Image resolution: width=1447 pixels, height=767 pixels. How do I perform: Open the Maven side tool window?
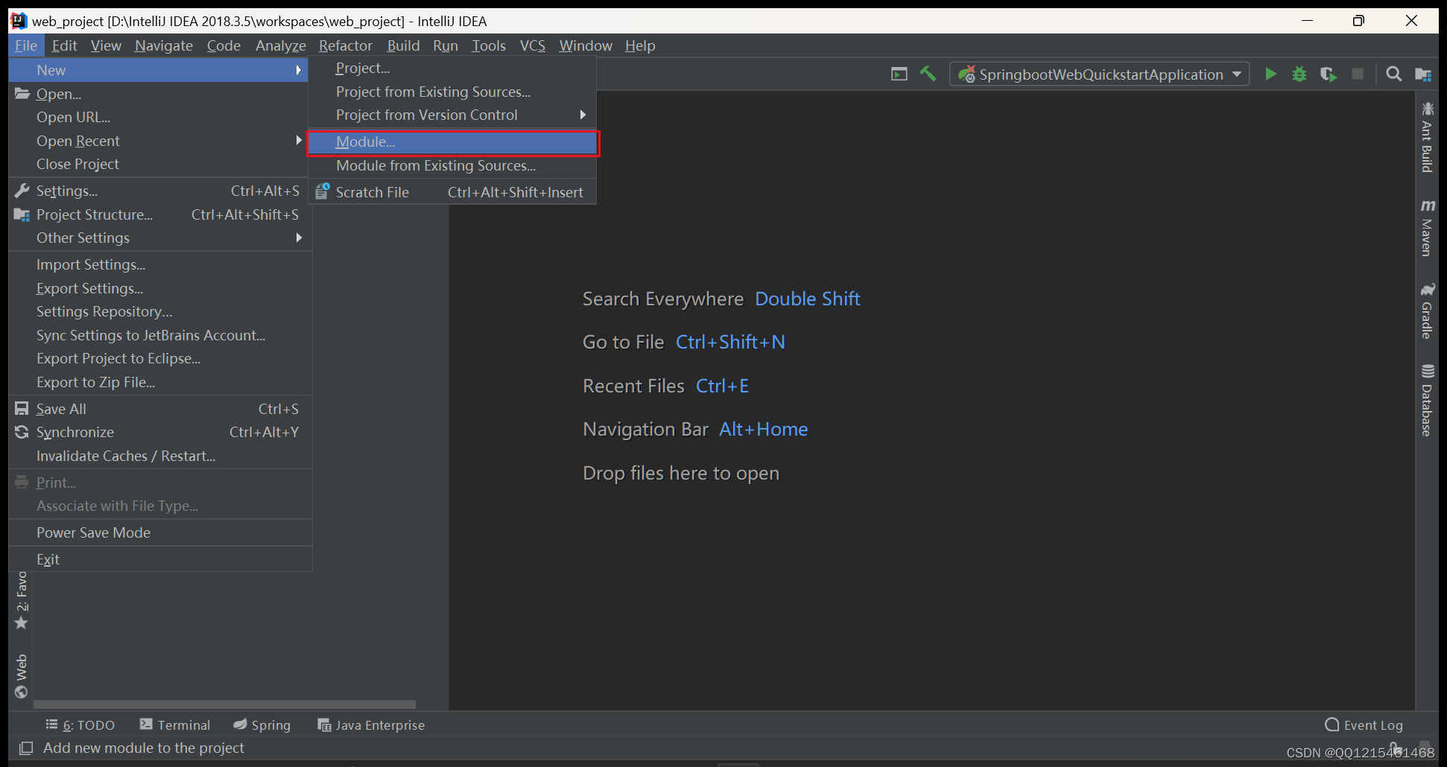pos(1427,228)
